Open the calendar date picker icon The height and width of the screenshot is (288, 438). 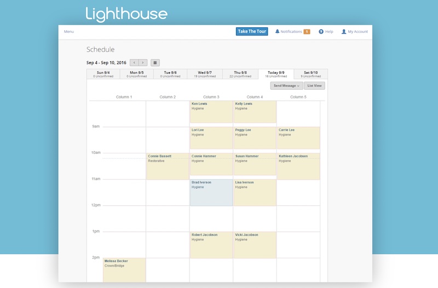point(155,62)
